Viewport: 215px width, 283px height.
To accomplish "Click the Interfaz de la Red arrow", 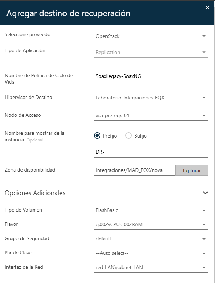I will click(204, 268).
